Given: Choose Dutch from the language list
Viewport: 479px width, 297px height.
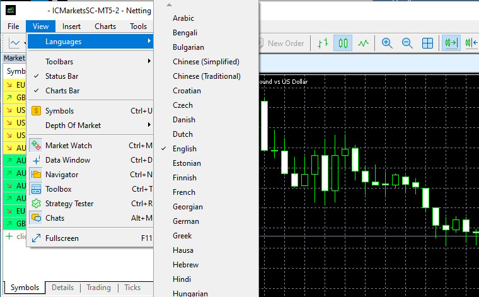Looking at the screenshot, I should (207, 134).
